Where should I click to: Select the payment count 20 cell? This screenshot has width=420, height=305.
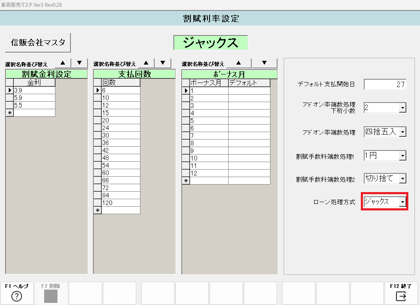tap(121, 120)
